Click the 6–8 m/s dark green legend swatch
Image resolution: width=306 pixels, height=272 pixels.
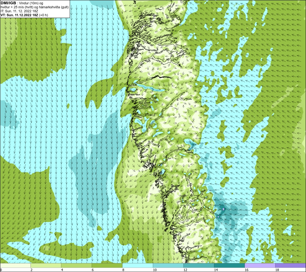tap(107, 266)
